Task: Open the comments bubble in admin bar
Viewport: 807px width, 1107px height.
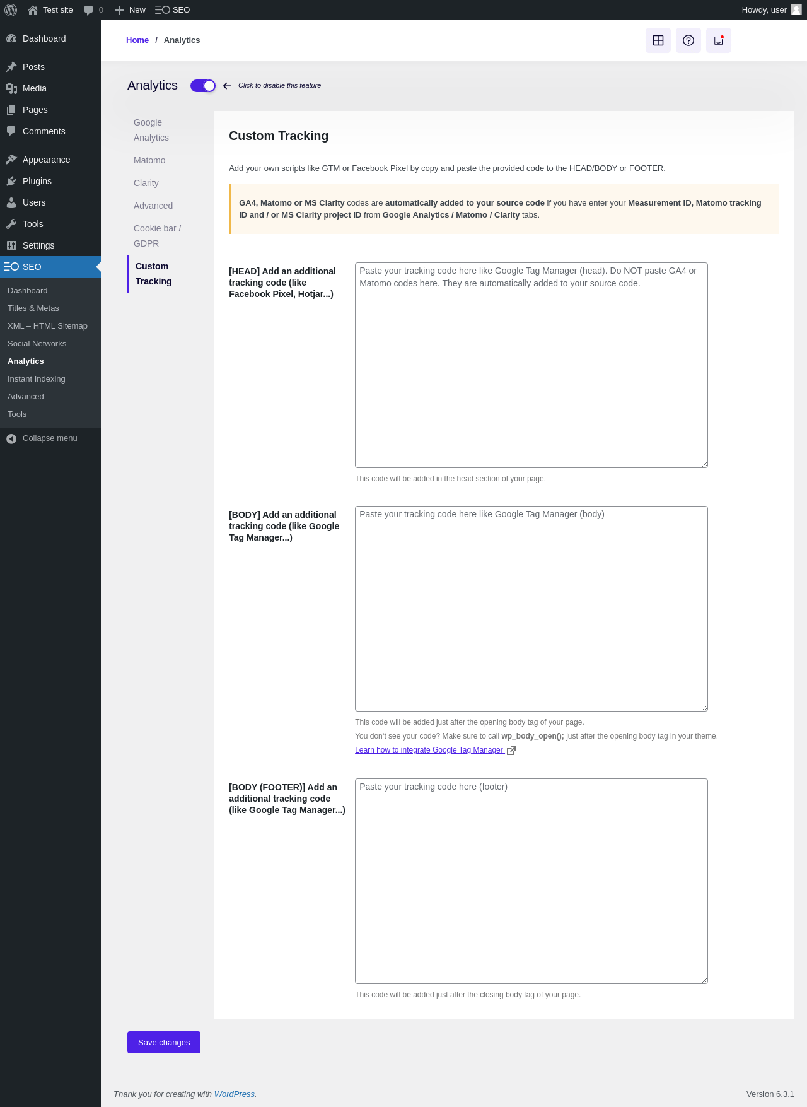Action: (88, 10)
